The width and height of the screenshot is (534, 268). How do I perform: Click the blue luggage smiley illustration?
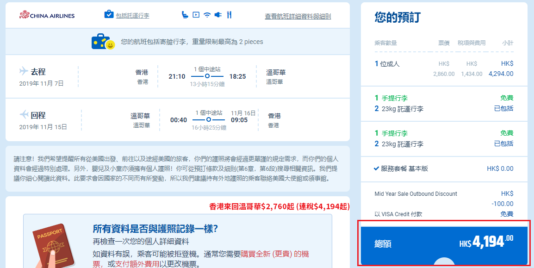point(103,42)
